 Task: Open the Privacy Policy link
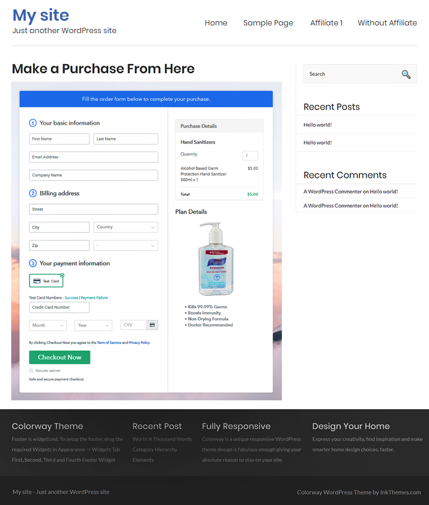(139, 343)
